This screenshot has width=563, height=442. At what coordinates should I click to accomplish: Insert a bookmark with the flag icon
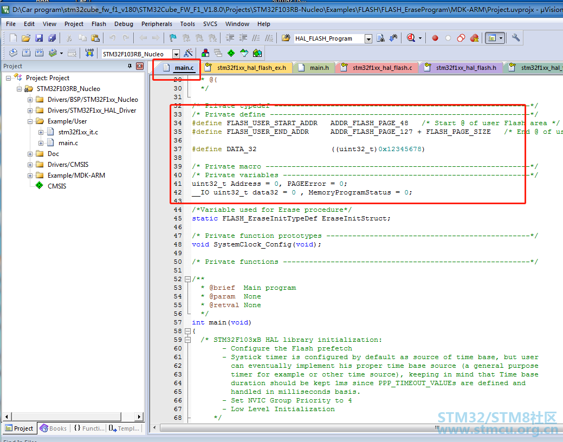[173, 38]
